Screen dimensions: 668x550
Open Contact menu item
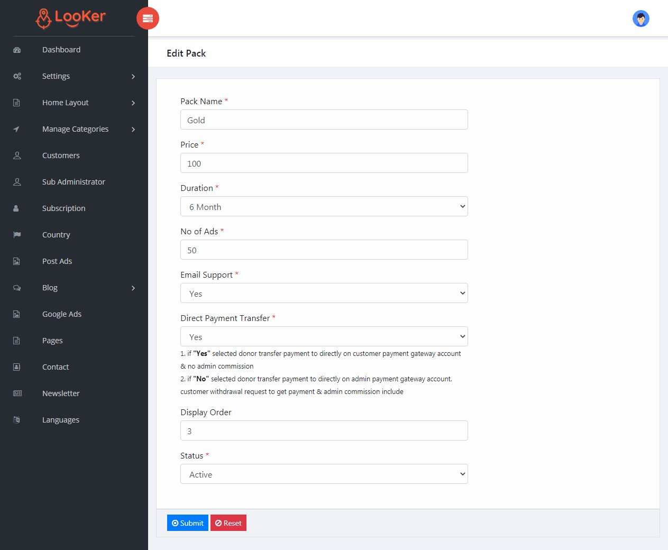(56, 367)
